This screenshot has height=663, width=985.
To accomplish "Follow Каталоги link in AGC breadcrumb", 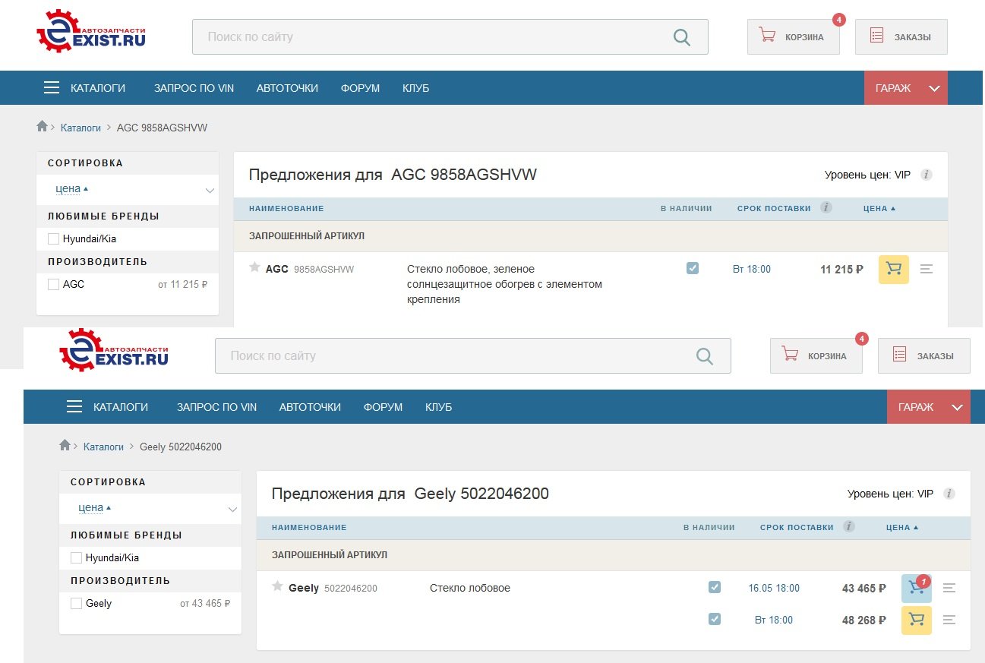I will 81,128.
